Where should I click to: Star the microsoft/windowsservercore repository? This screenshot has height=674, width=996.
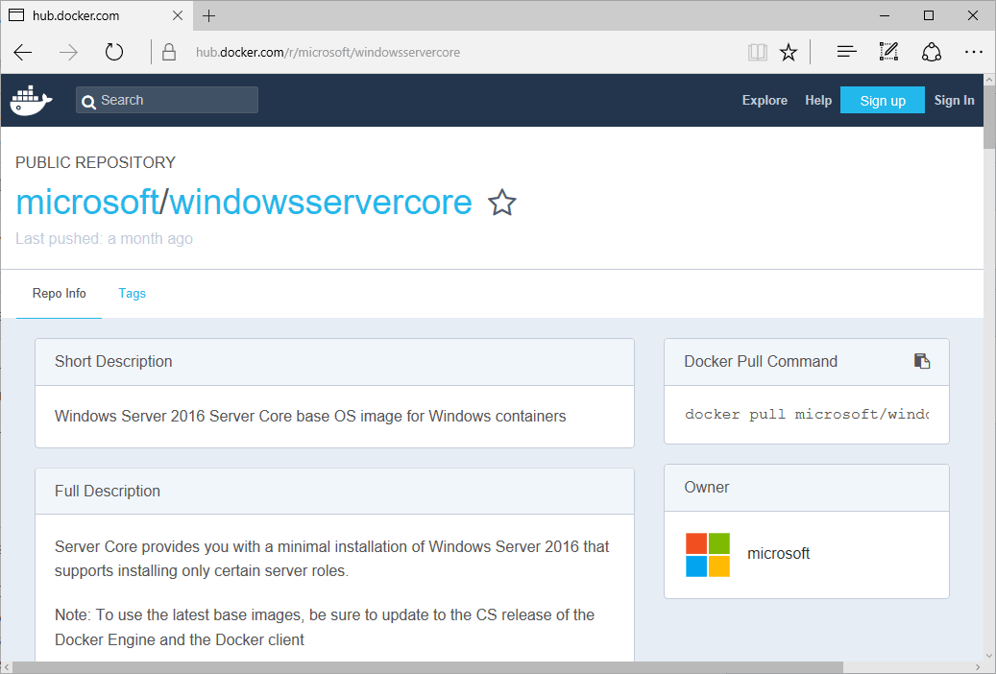501,203
